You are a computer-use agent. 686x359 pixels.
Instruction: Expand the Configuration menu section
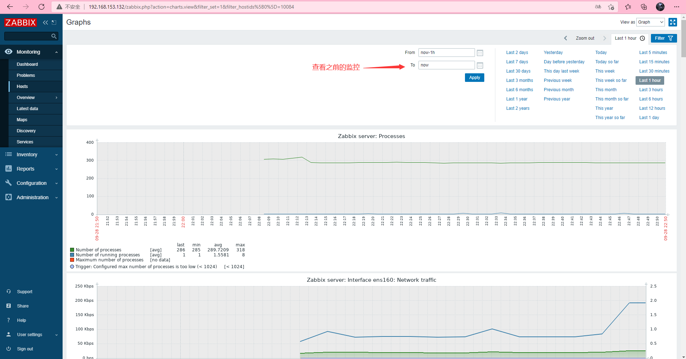coord(57,183)
